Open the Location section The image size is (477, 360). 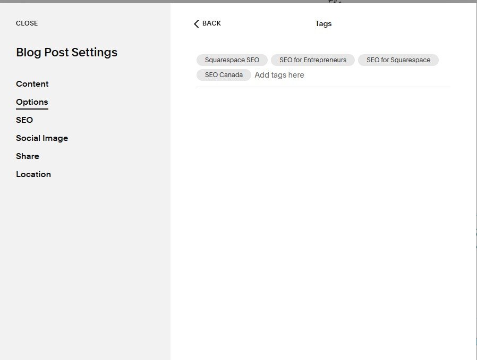point(33,174)
